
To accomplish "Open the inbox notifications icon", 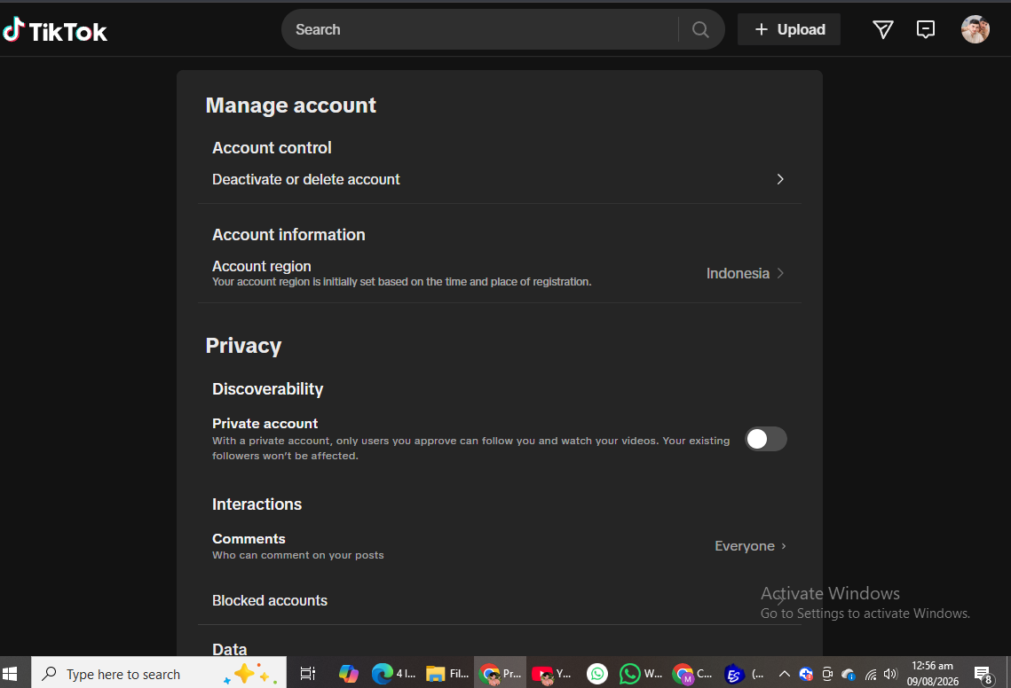I will 925,29.
